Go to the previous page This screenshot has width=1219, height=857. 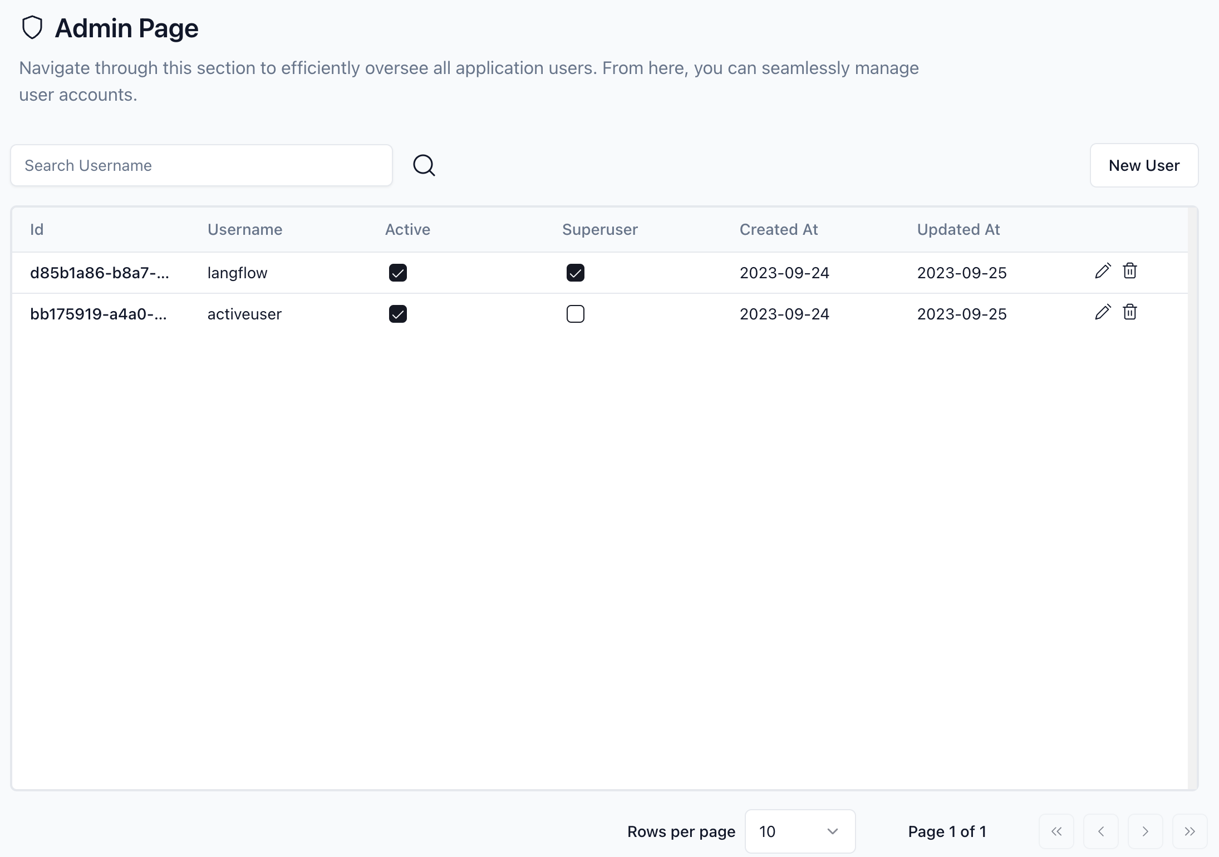pyautogui.click(x=1100, y=831)
